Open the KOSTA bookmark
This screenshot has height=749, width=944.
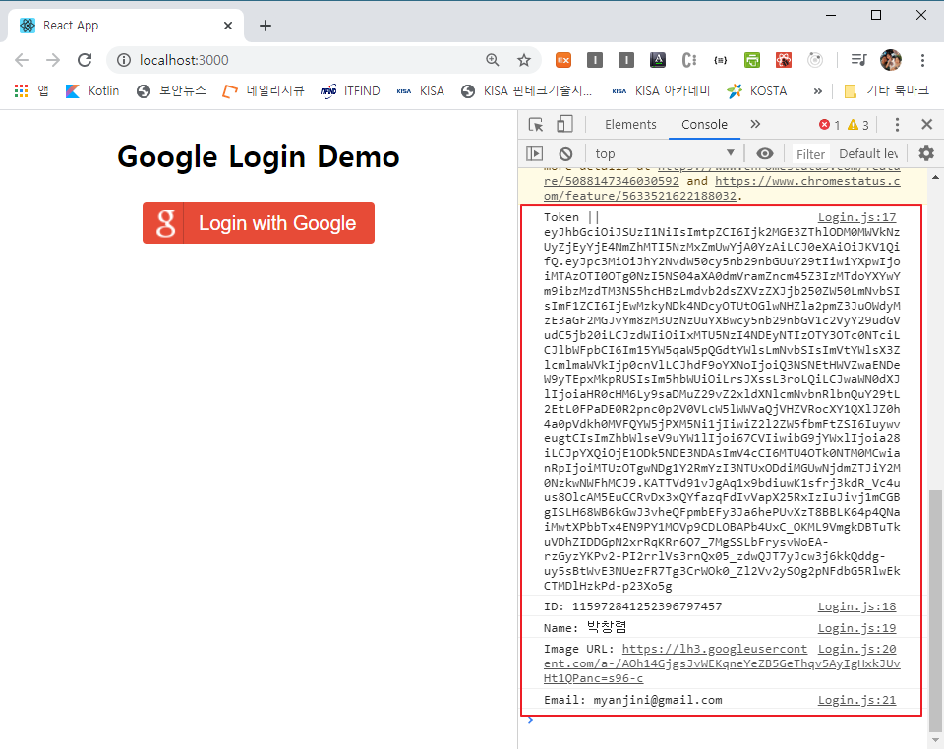(757, 90)
